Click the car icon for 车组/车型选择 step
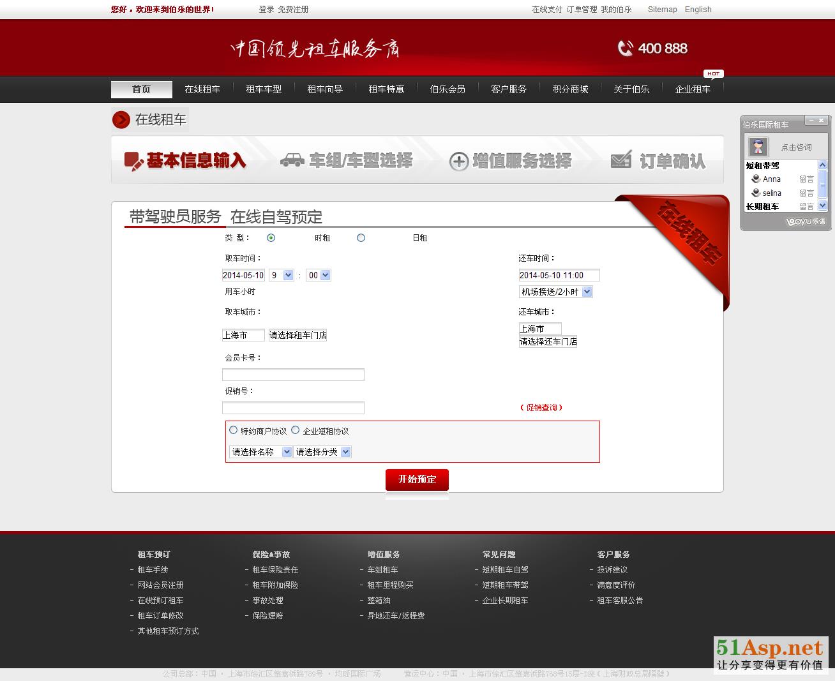 292,160
